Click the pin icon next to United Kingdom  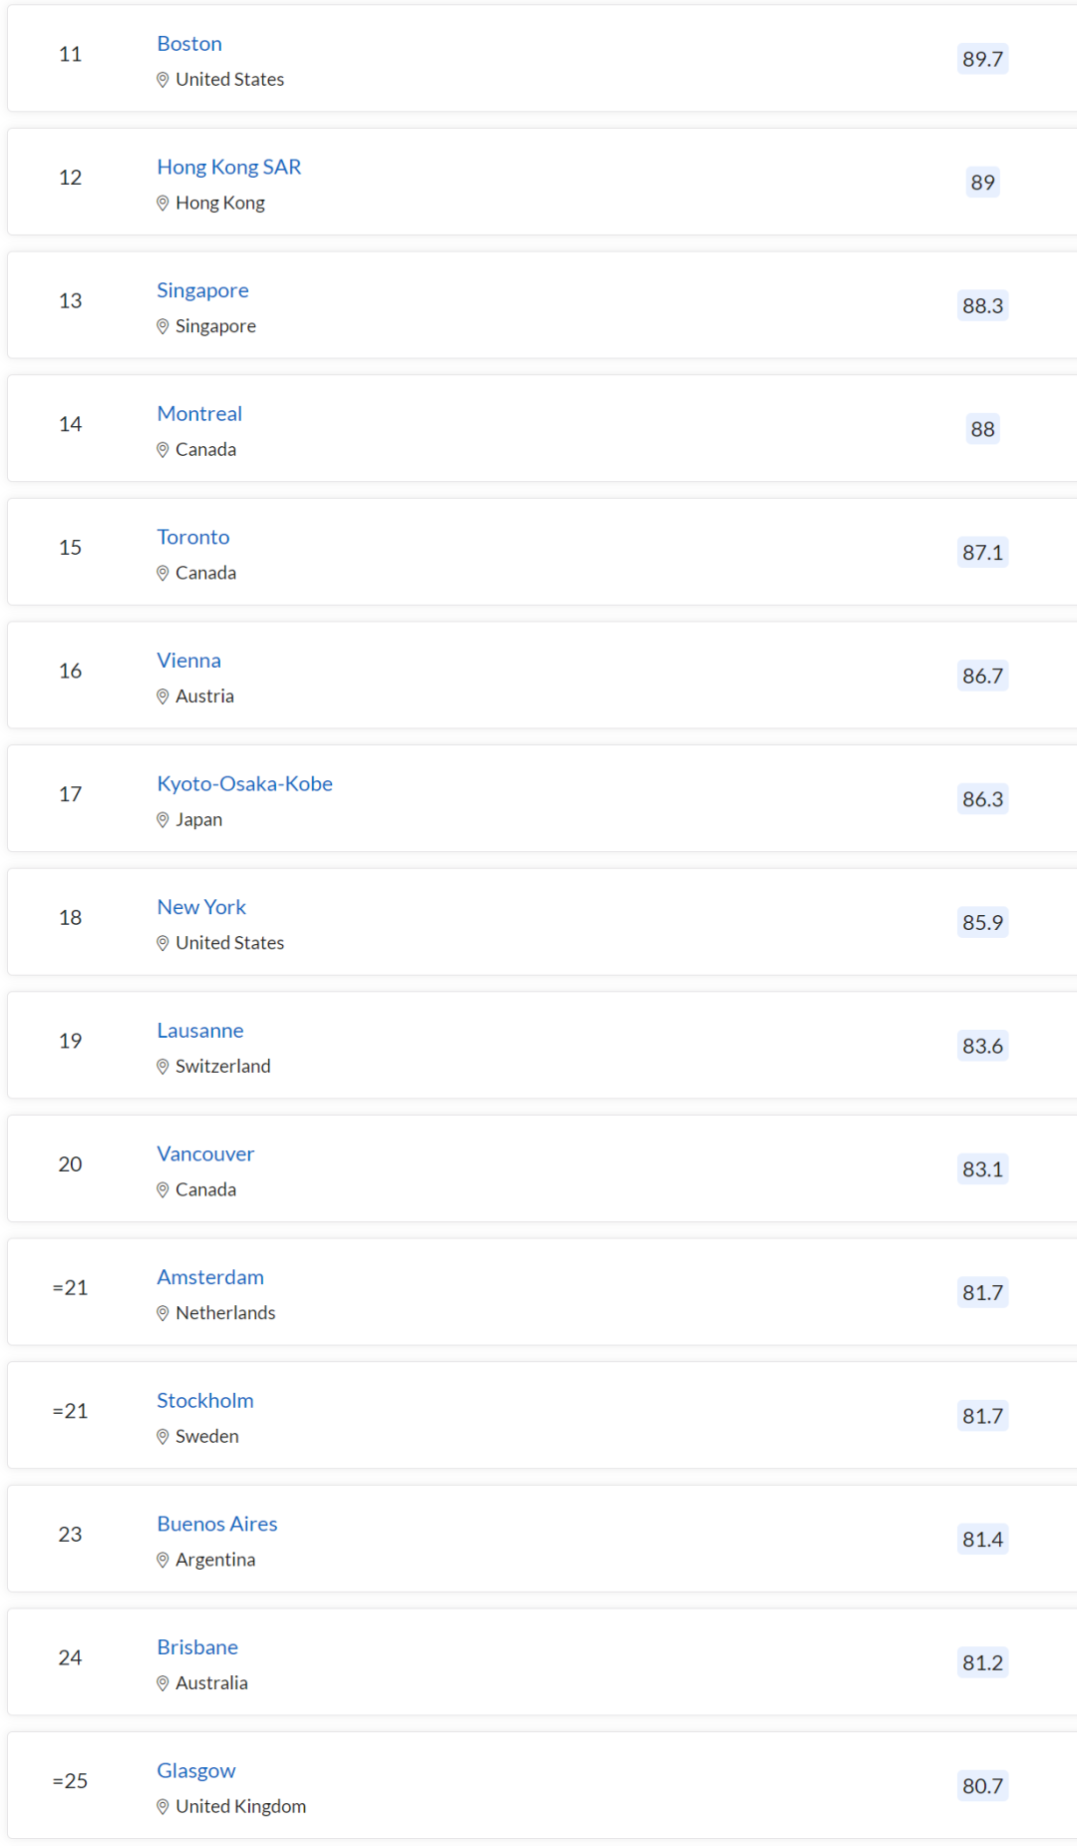163,1807
